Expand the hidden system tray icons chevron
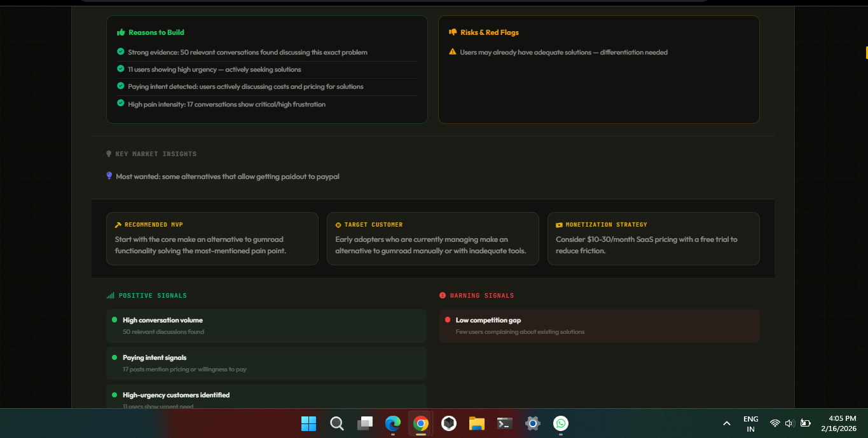 (727, 423)
